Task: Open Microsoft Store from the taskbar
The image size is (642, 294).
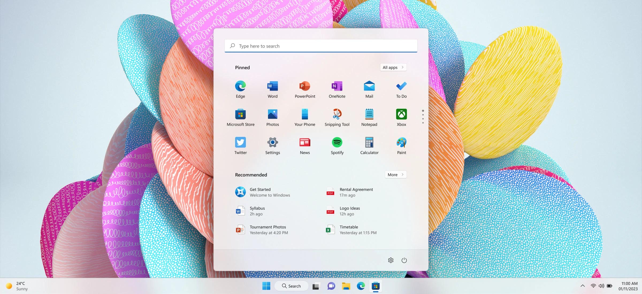Action: coord(376,286)
